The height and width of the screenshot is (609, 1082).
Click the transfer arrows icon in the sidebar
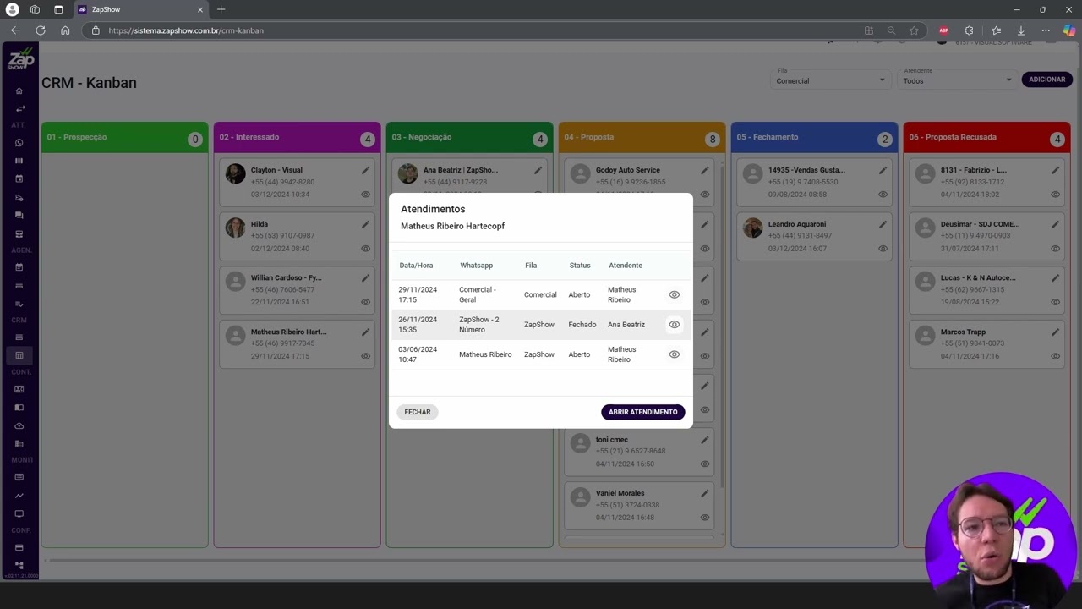(x=19, y=108)
